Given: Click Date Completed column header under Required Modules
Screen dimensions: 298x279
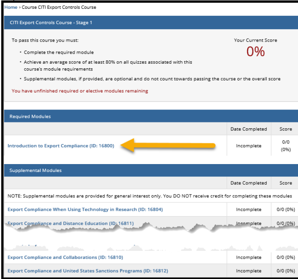Looking at the screenshot, I should pos(248,129).
